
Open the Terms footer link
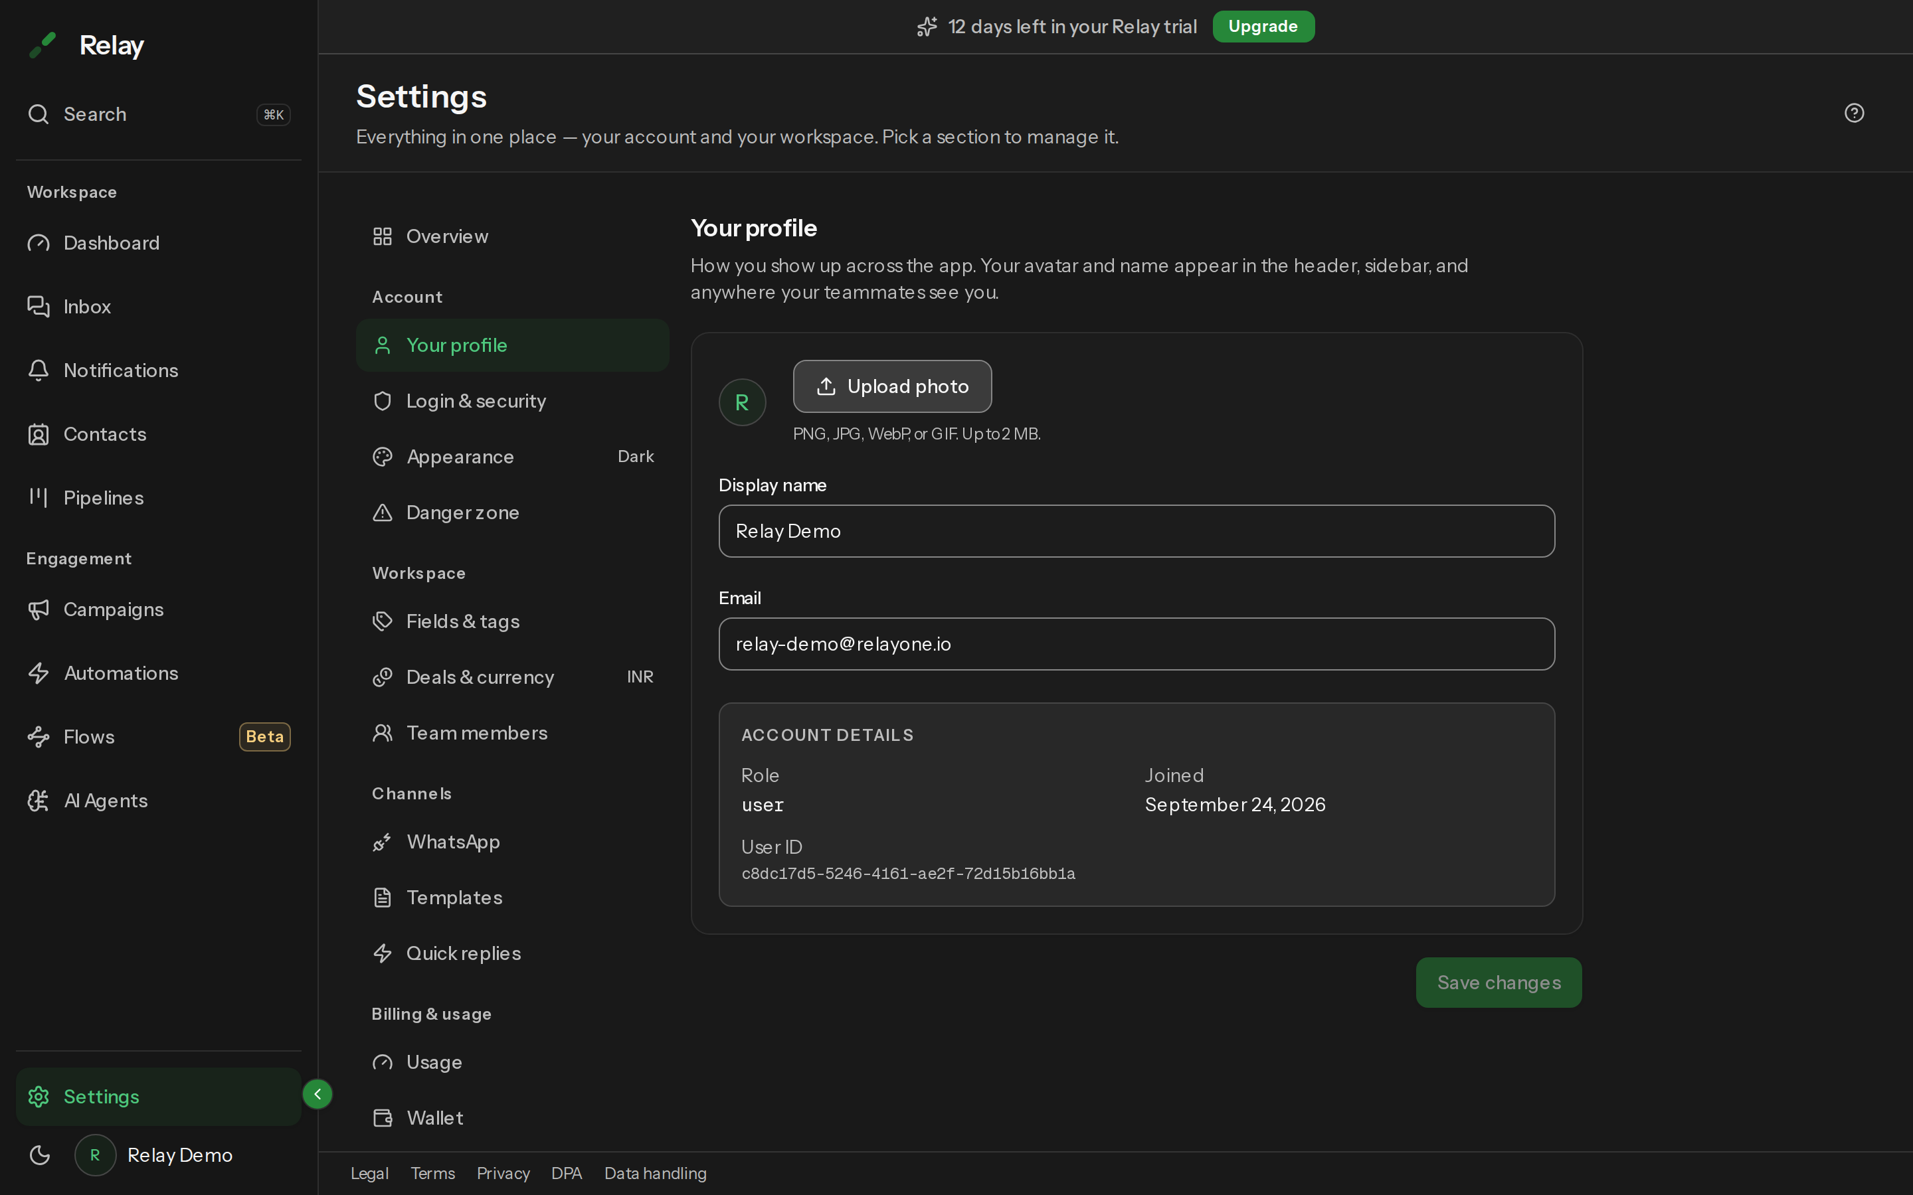point(432,1174)
